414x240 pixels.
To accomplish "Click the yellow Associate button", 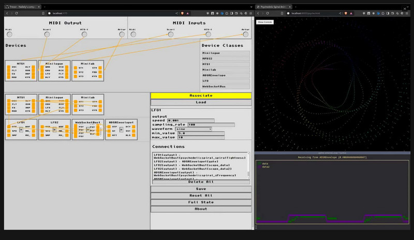I will pyautogui.click(x=201, y=95).
